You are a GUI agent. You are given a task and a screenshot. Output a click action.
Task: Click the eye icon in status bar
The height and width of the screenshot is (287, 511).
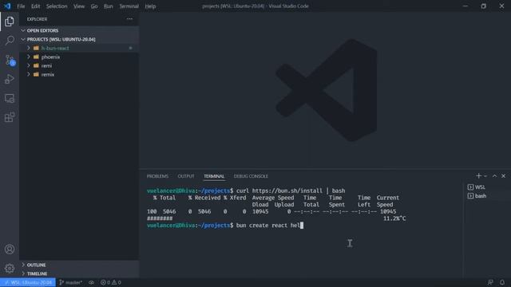click(x=92, y=282)
